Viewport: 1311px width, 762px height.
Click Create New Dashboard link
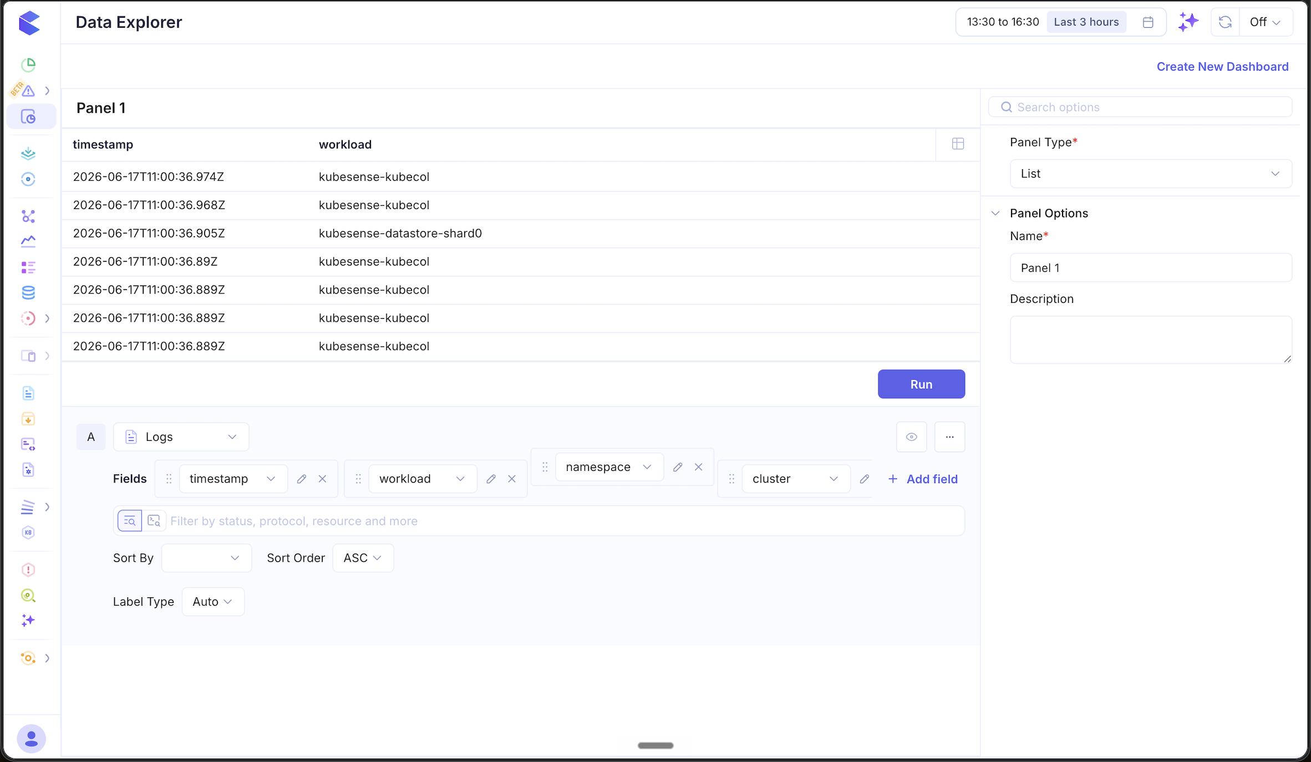point(1222,67)
